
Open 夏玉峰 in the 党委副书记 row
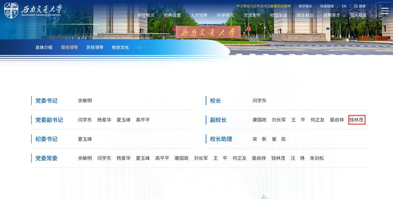tap(123, 120)
